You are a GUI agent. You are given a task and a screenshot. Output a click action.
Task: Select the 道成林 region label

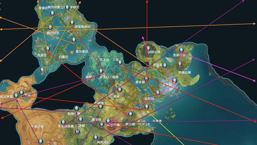(x=96, y=120)
